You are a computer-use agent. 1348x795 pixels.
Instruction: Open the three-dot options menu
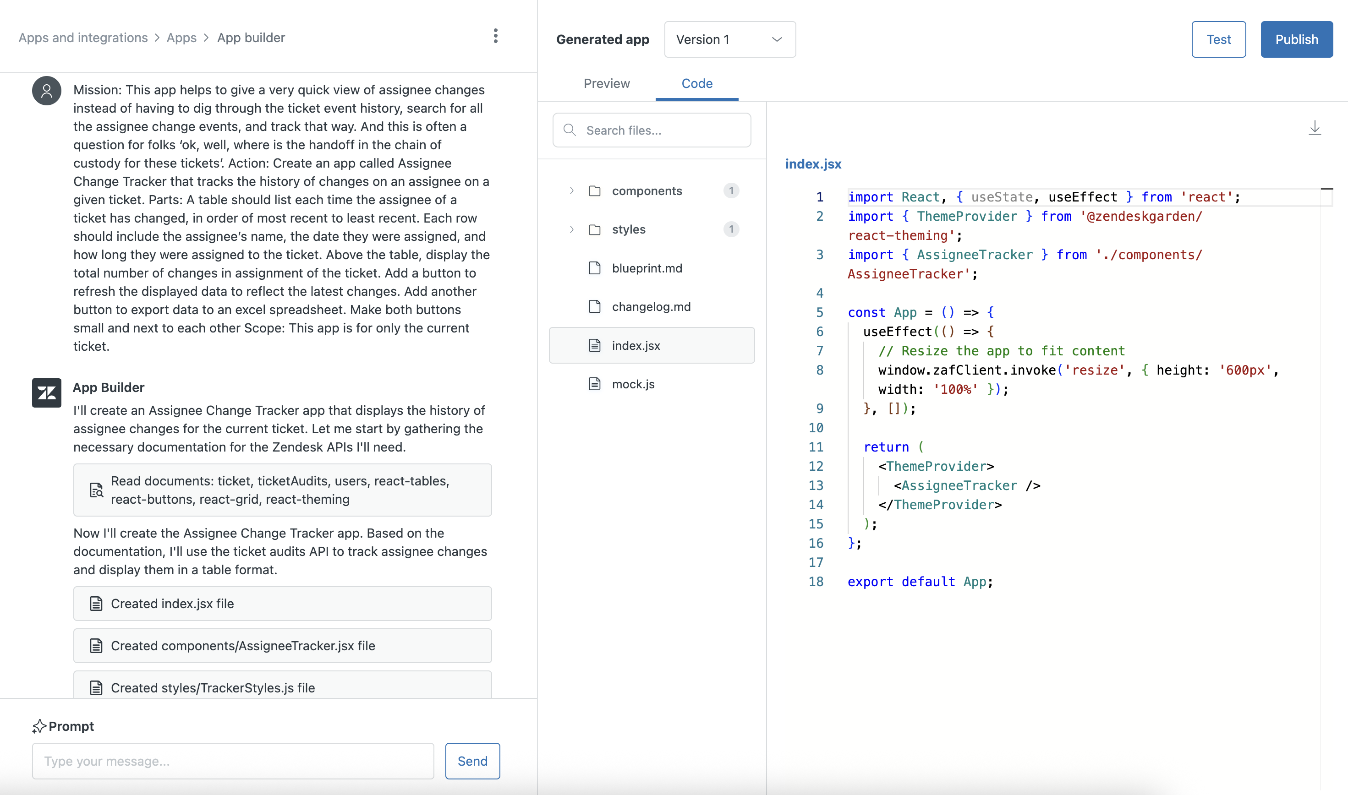tap(495, 36)
